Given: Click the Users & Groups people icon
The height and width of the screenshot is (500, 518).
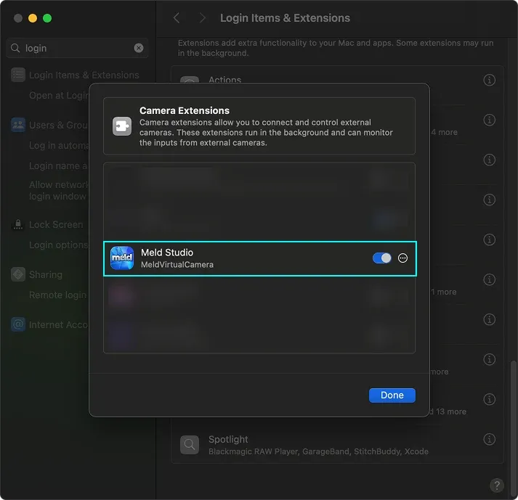Looking at the screenshot, I should (18, 125).
